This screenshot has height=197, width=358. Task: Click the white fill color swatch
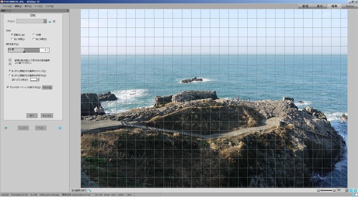tap(34, 79)
